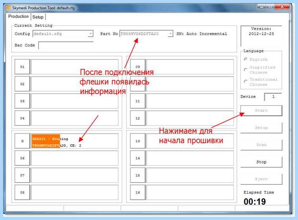The image size is (298, 220).
Task: Click the status field of slot 01
Action: 74,67
